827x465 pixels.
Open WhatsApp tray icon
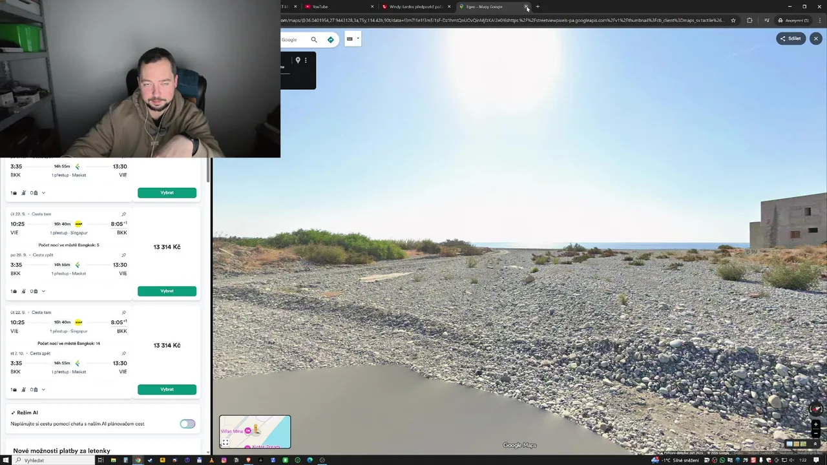(x=722, y=460)
